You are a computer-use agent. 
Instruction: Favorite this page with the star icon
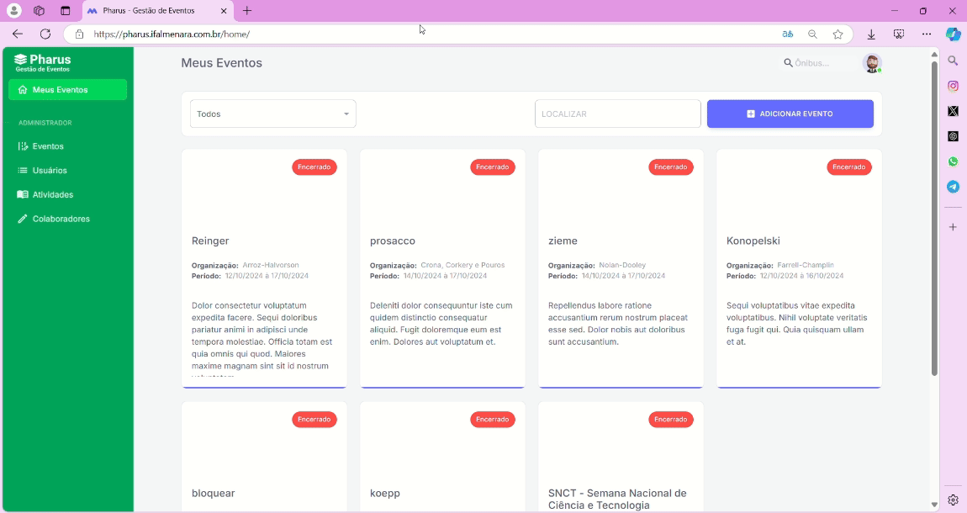(x=838, y=34)
